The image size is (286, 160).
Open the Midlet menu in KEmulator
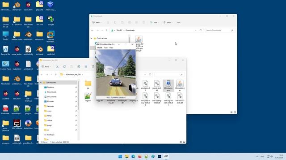99,48
